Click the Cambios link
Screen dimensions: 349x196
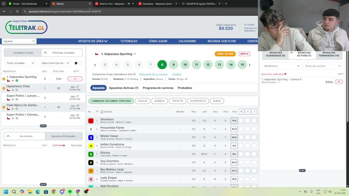click(x=177, y=74)
